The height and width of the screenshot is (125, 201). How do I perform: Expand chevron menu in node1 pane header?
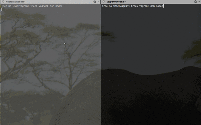click(x=98, y=2)
